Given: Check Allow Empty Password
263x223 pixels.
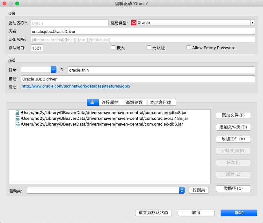Looking at the screenshot, I should tap(189, 48).
